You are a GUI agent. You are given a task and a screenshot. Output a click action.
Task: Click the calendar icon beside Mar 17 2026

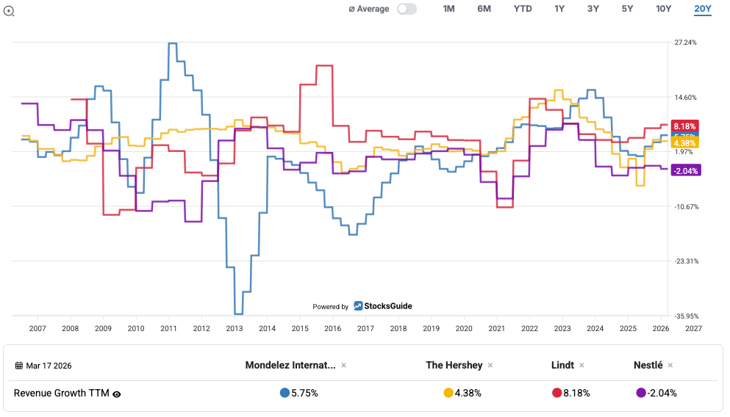click(x=19, y=366)
